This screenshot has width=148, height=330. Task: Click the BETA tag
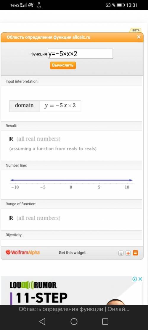click(x=136, y=30)
